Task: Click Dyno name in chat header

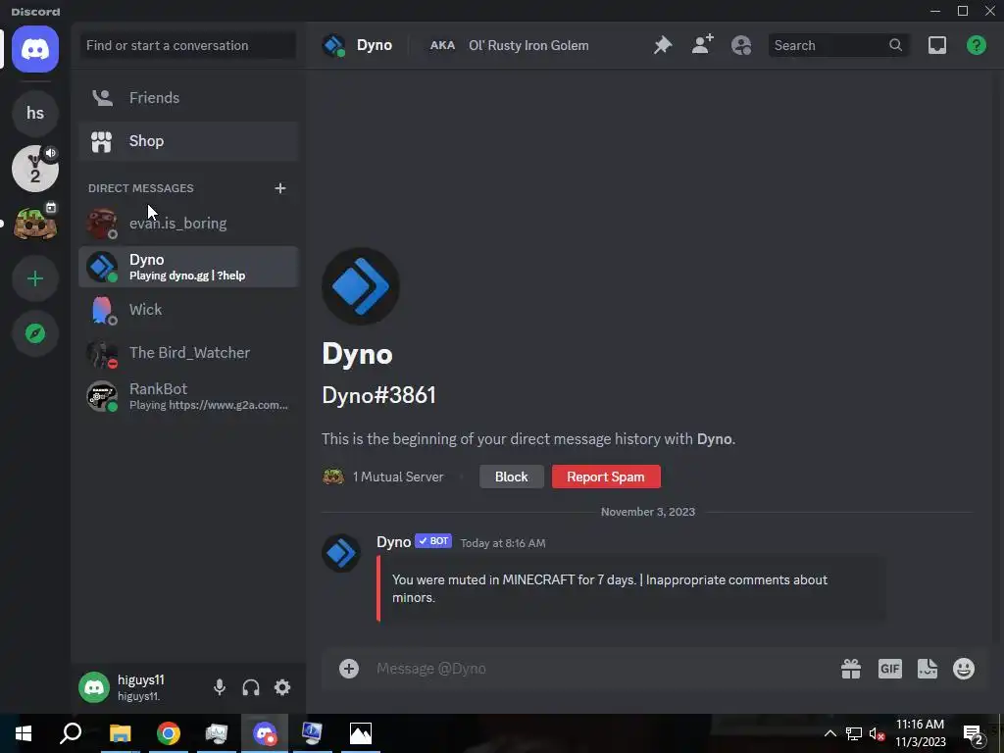Action: click(374, 45)
